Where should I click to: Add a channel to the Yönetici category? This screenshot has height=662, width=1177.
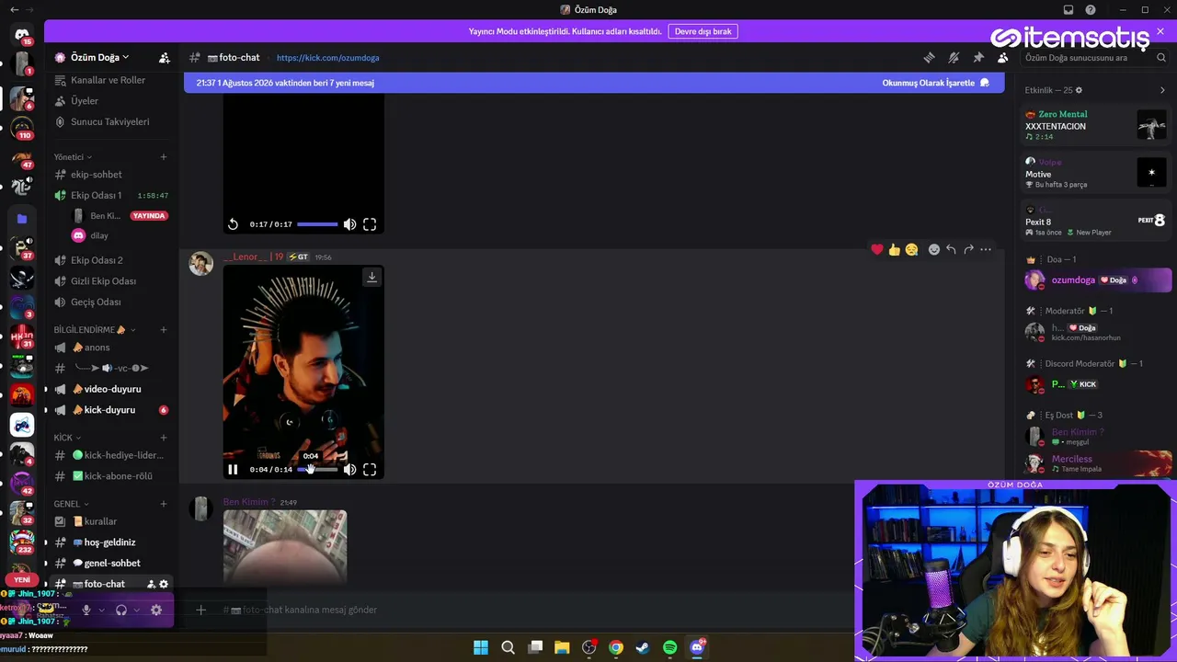click(x=164, y=157)
